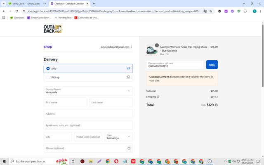Open the notification center icon

tap(258, 161)
